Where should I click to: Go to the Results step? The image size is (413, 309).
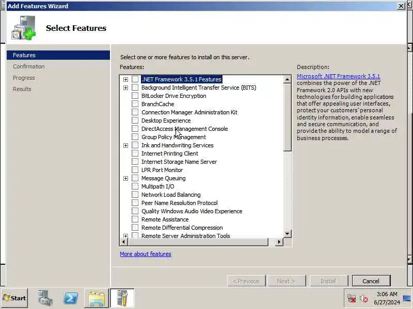(x=22, y=89)
